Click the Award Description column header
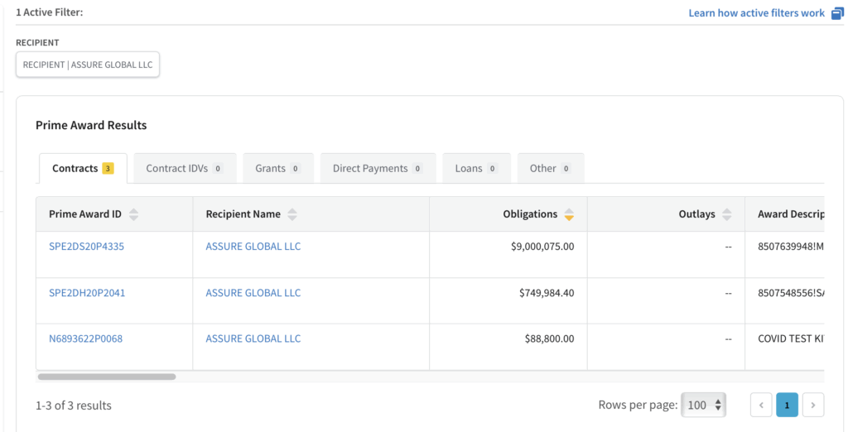The image size is (848, 432). tap(785, 214)
